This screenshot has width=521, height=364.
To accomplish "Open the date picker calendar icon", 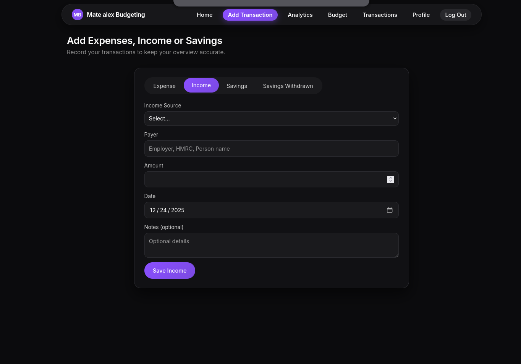I will pyautogui.click(x=390, y=210).
